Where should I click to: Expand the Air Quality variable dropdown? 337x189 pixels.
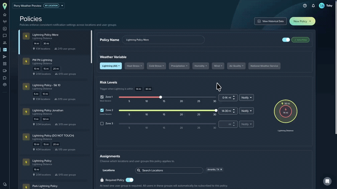coord(236,66)
